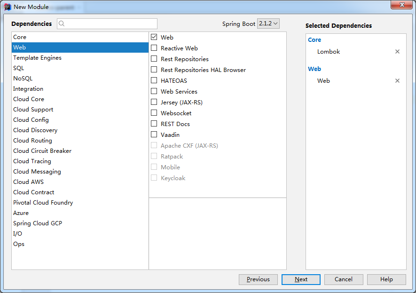Screen dimensions: 416x293
Task: Uncheck the Web dependency checkbox
Action: (154, 37)
